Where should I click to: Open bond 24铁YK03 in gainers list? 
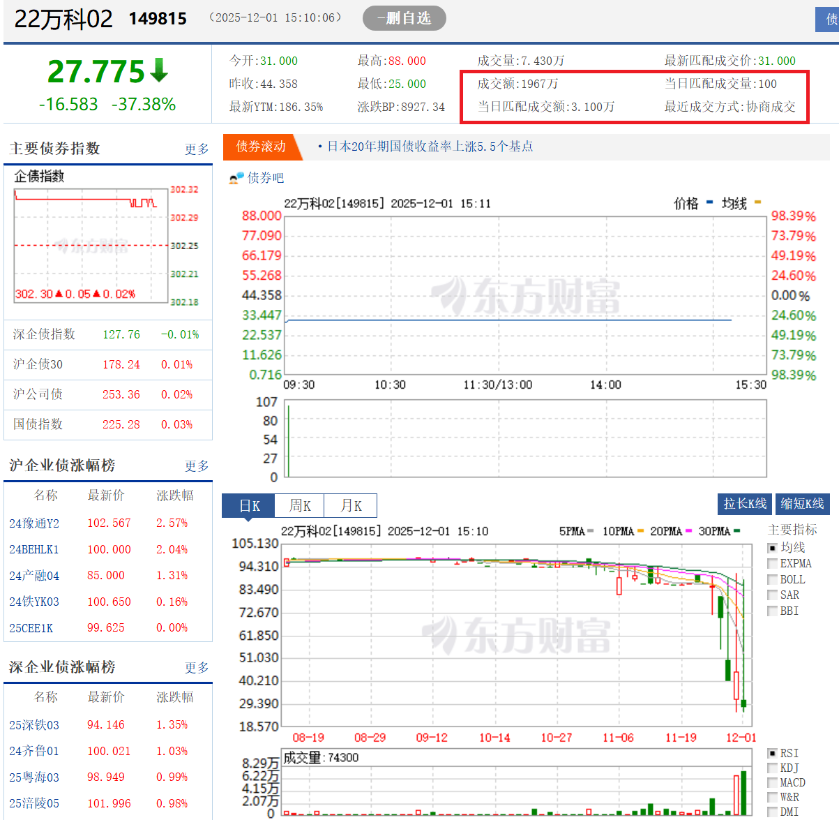pyautogui.click(x=34, y=602)
